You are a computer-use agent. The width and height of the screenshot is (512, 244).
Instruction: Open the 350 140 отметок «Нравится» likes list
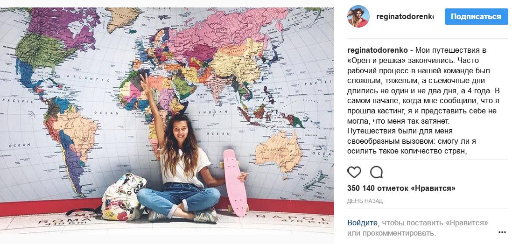tap(401, 188)
